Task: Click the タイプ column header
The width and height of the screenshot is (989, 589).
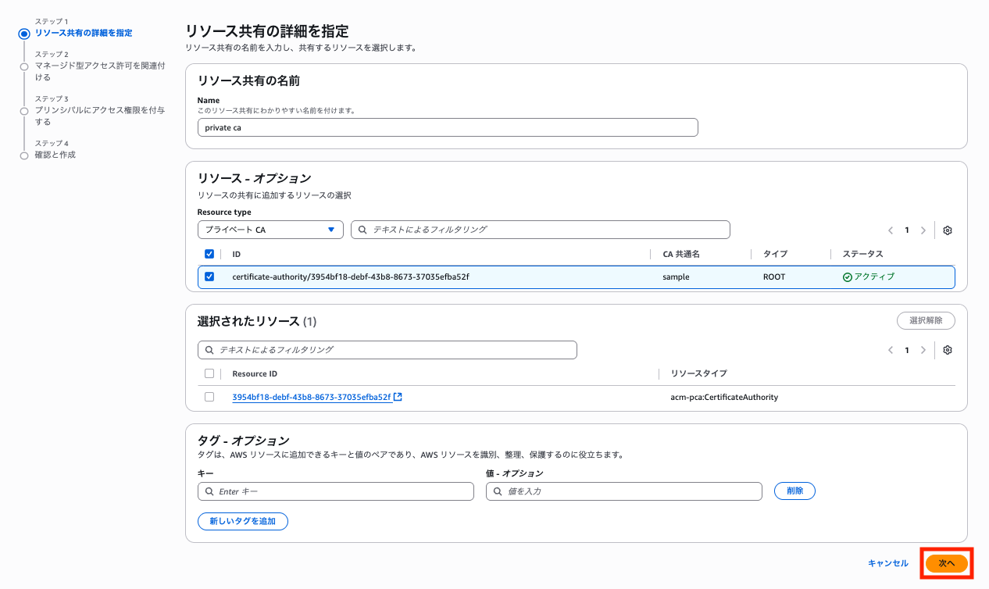Action: tap(775, 254)
